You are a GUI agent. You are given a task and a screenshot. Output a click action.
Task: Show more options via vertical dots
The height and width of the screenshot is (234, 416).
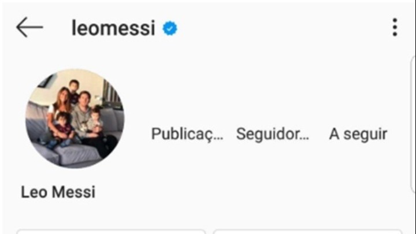point(395,27)
